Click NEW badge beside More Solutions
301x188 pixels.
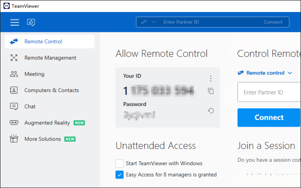pos(70,139)
